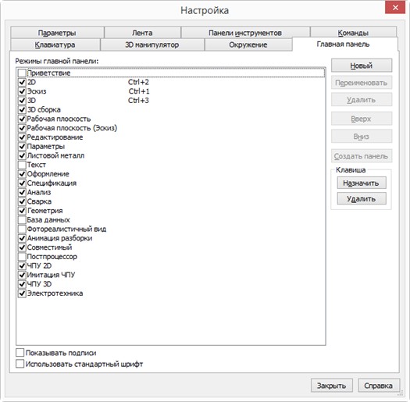Open help with the Справка button
410x402 pixels.
[x=378, y=386]
